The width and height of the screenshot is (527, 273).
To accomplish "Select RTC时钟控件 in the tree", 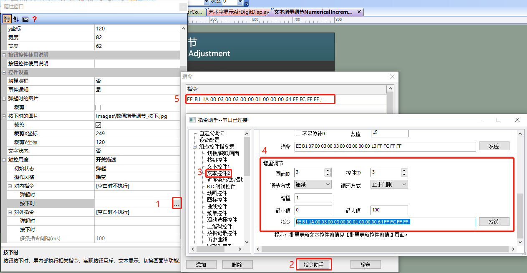I will tap(222, 186).
